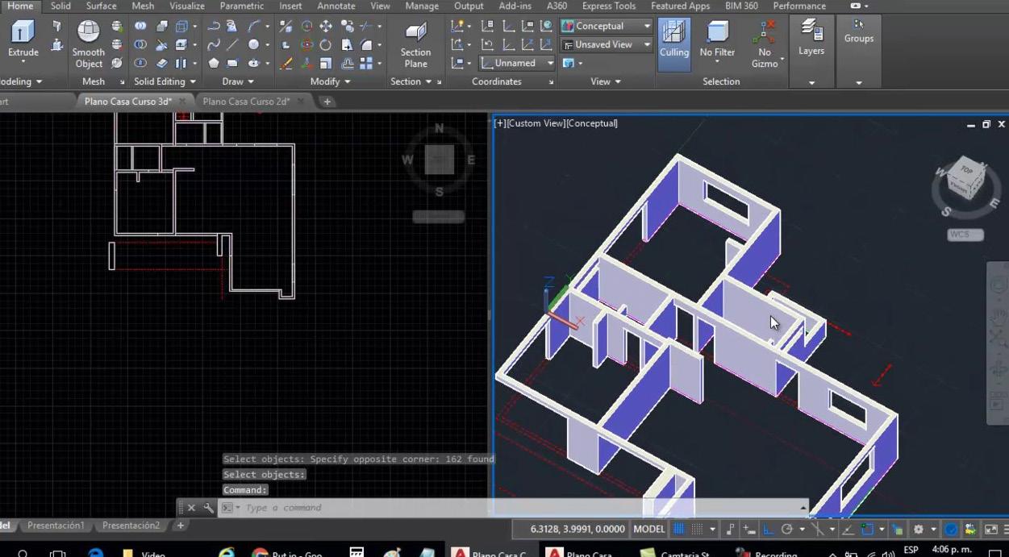
Task: Click the customization wrench in command line
Action: click(209, 508)
